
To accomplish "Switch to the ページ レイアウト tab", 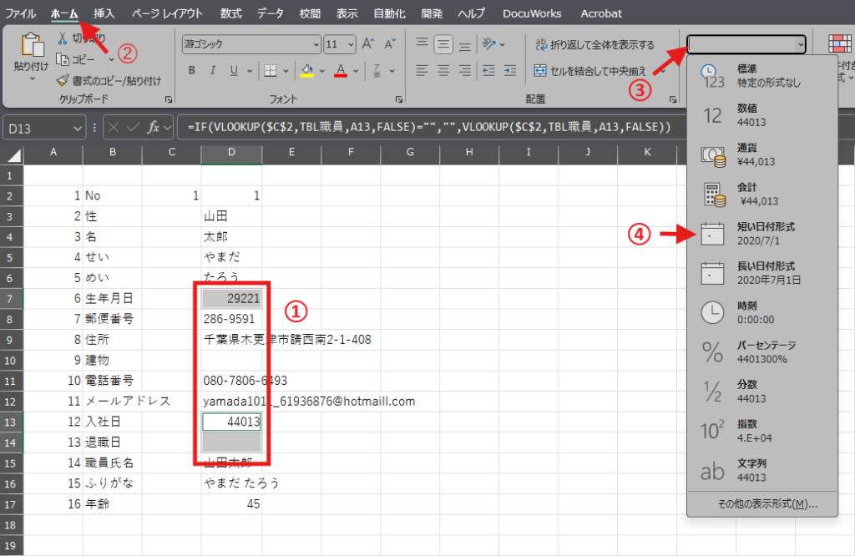I will pos(167,13).
